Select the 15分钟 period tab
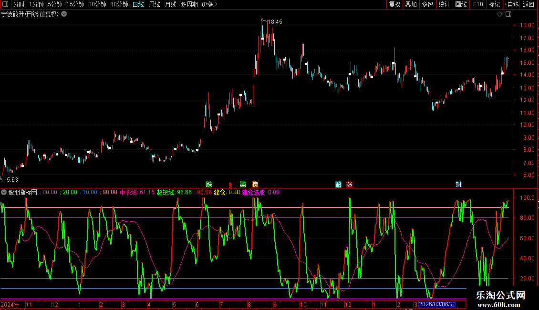This screenshot has width=539, height=310. coord(75,4)
